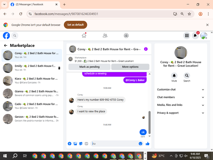Open the weather widget showing 37°C
Viewport: 213px width, 160px height.
coord(158,156)
